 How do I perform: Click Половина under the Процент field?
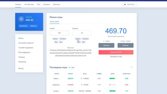click(x=85, y=39)
